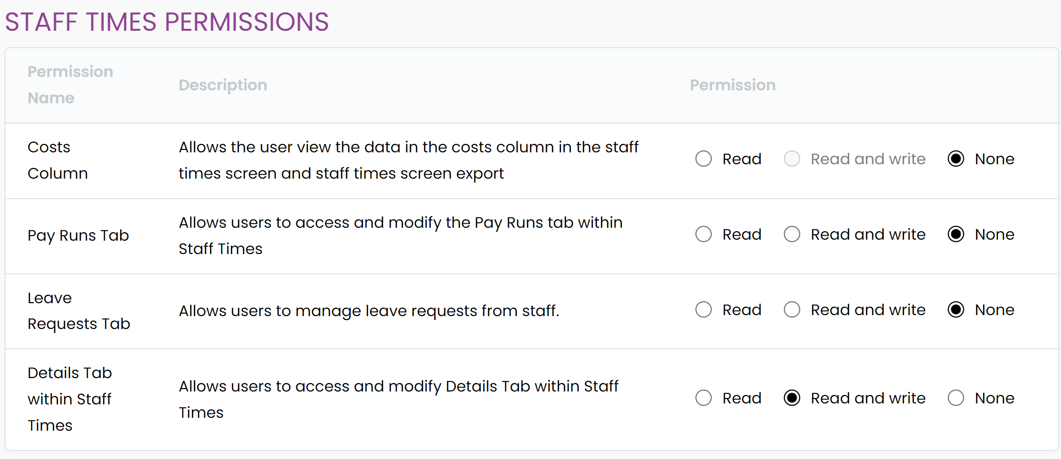The width and height of the screenshot is (1061, 459).
Task: Choose None for Pay Runs Tab
Action: (x=956, y=234)
